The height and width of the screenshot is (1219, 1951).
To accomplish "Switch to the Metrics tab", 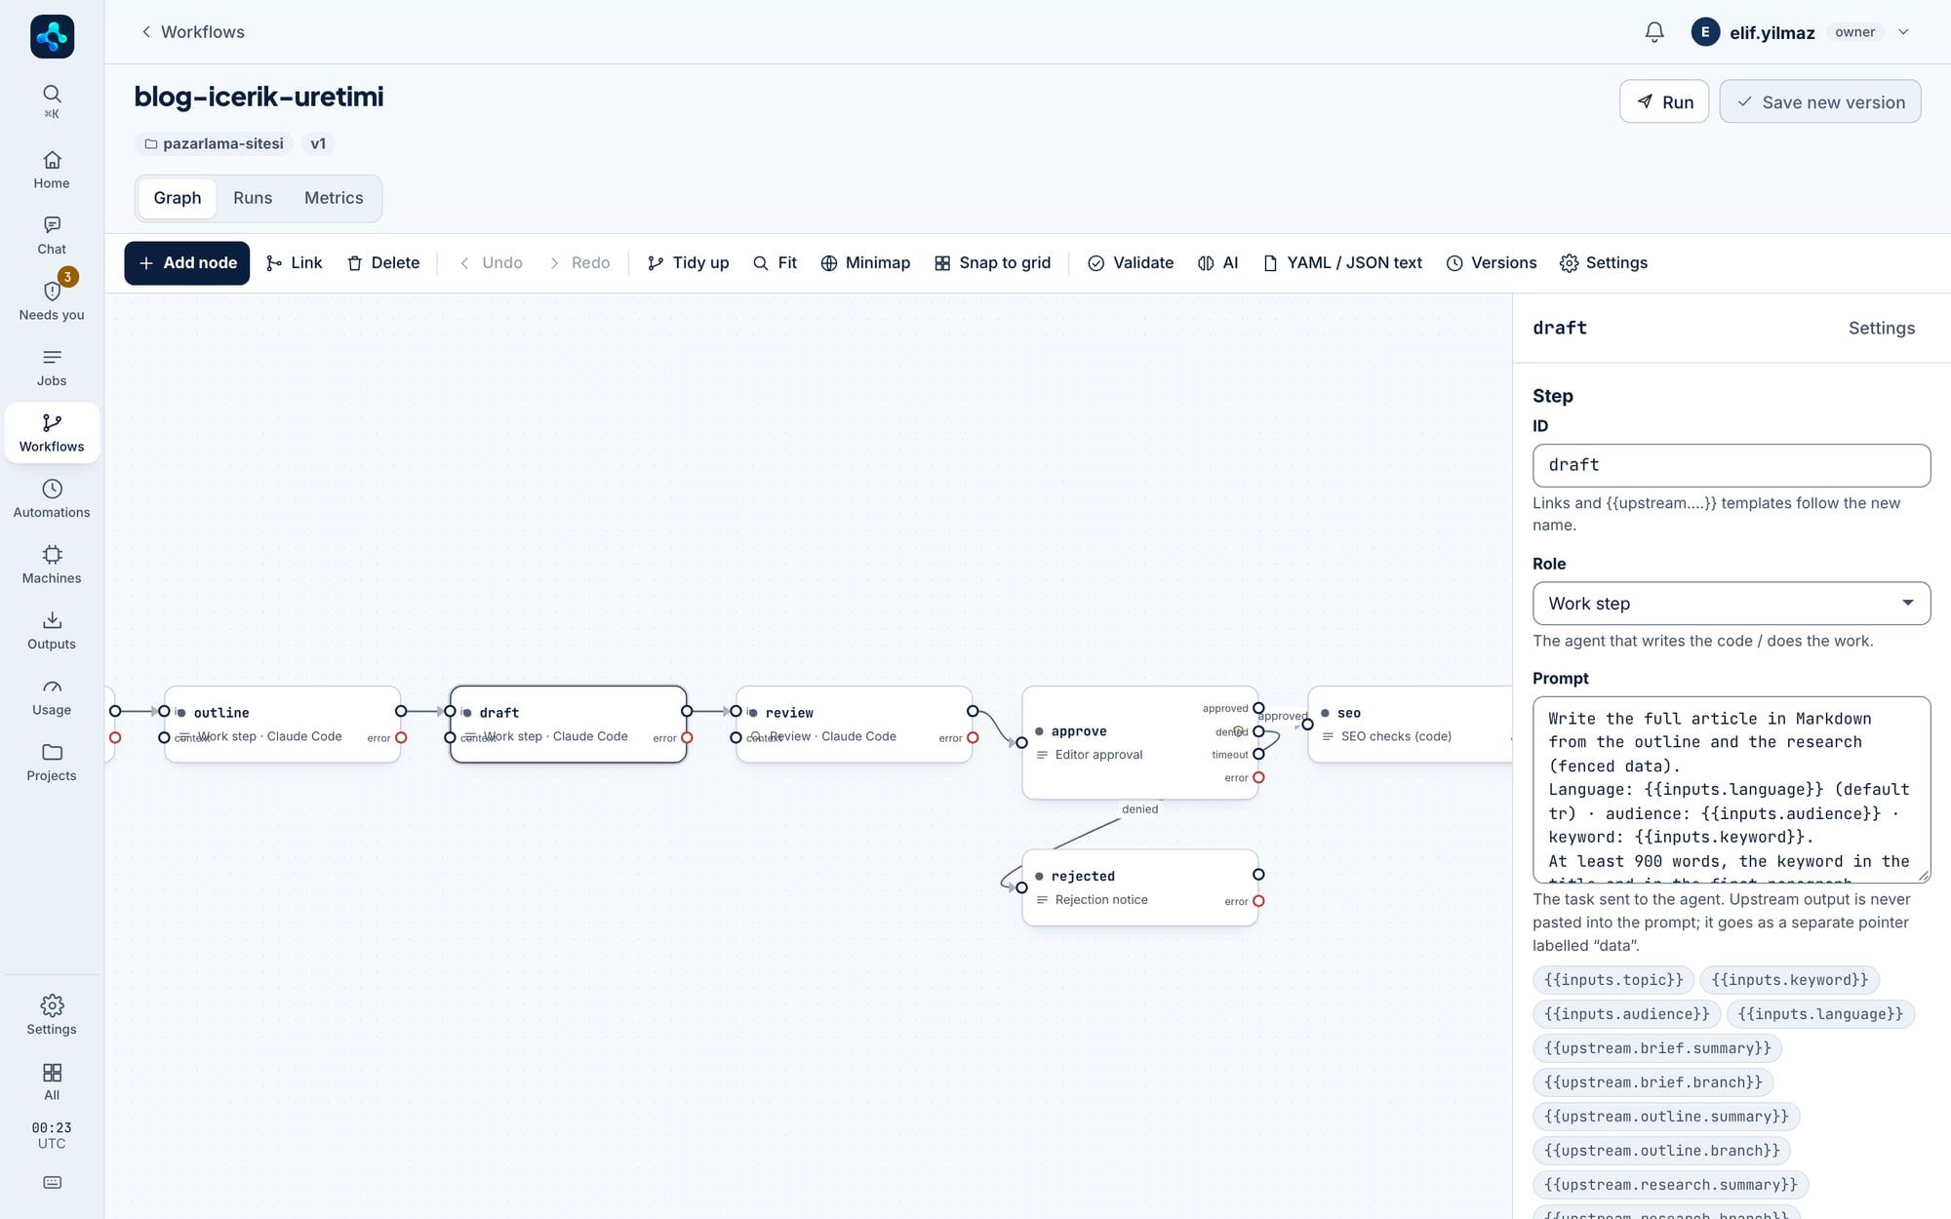I will coord(334,198).
